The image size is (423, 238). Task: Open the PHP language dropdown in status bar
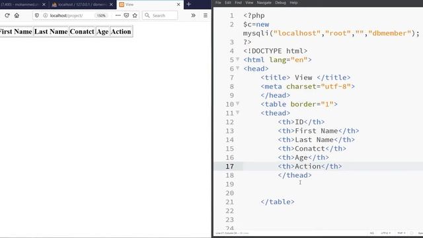tap(401, 233)
